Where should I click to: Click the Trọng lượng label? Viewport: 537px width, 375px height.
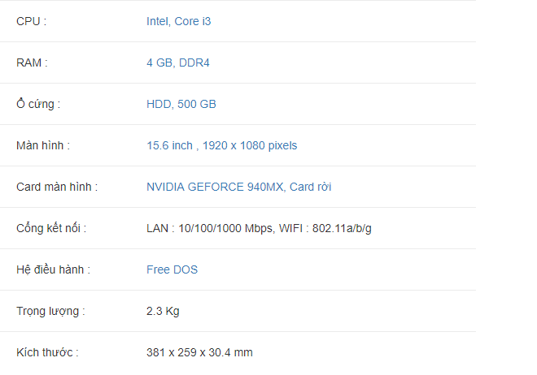50,311
